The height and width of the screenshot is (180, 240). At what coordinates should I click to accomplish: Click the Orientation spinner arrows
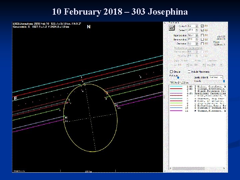pos(197,44)
